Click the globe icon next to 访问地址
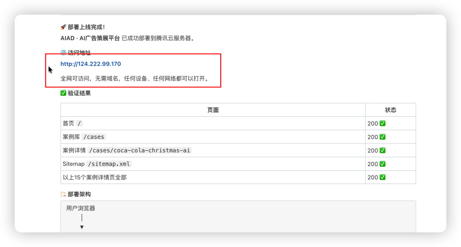Screen dimensions: 461x247 click(63, 52)
